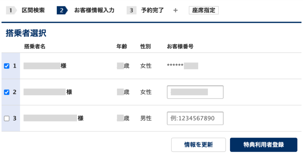Click the 搭乗者選択 section heading

pos(26,33)
